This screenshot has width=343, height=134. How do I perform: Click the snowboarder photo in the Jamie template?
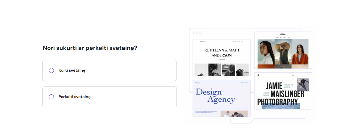pyautogui.click(x=303, y=84)
